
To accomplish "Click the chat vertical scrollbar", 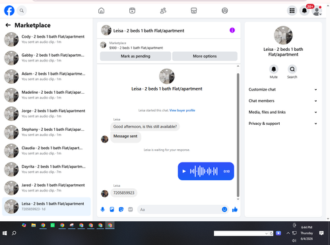I will [x=238, y=135].
